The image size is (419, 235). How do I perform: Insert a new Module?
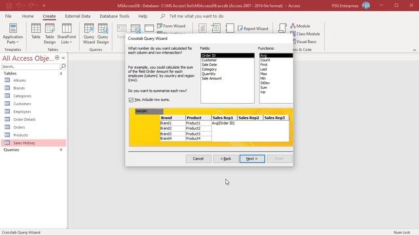(x=301, y=26)
